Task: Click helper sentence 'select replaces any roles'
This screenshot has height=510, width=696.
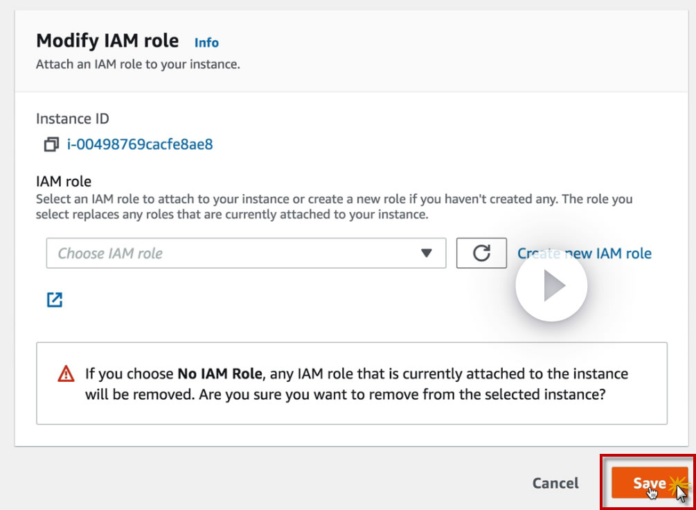Action: (x=232, y=214)
